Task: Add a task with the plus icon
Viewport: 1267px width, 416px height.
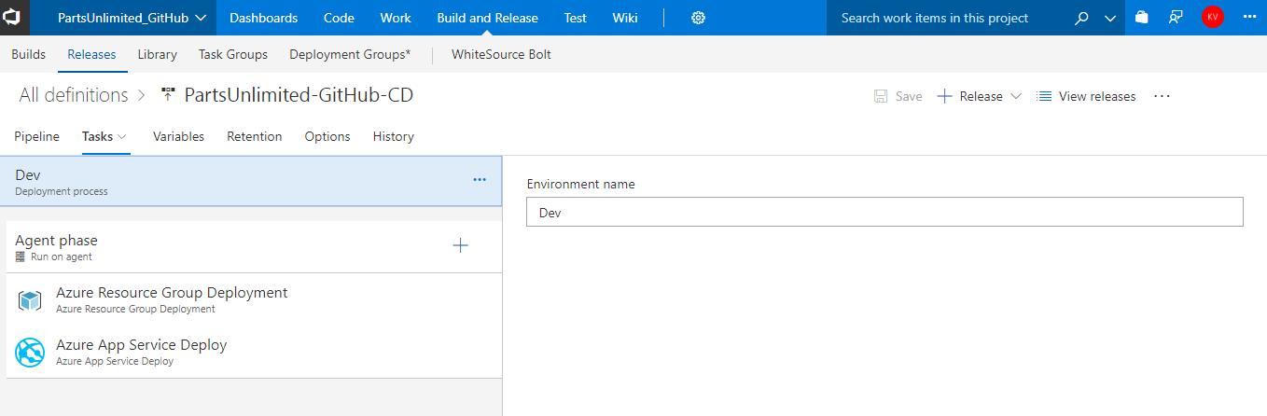Action: (x=460, y=245)
